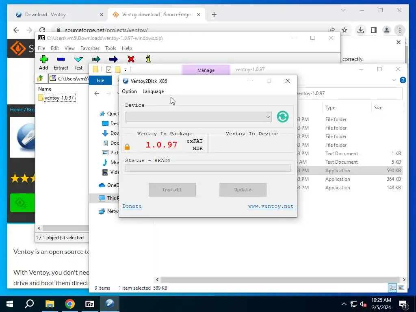This screenshot has height=312, width=416.
Task: Click the 7-Zip address path field
Action: (x=69, y=78)
